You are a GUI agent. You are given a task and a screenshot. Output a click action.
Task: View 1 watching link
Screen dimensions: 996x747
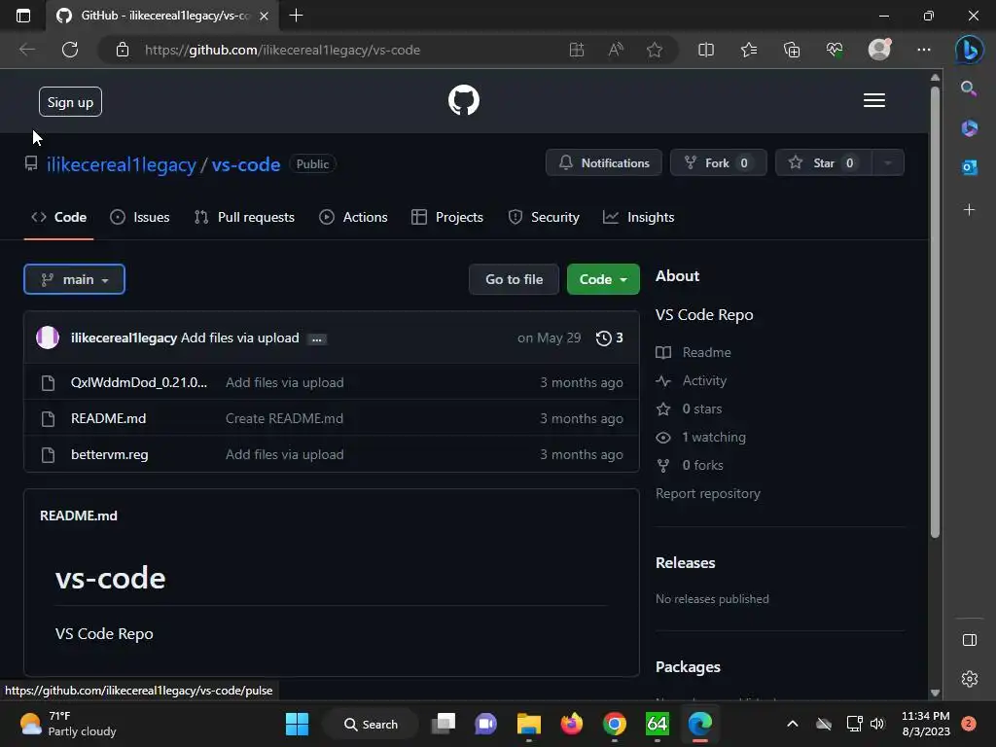click(713, 437)
